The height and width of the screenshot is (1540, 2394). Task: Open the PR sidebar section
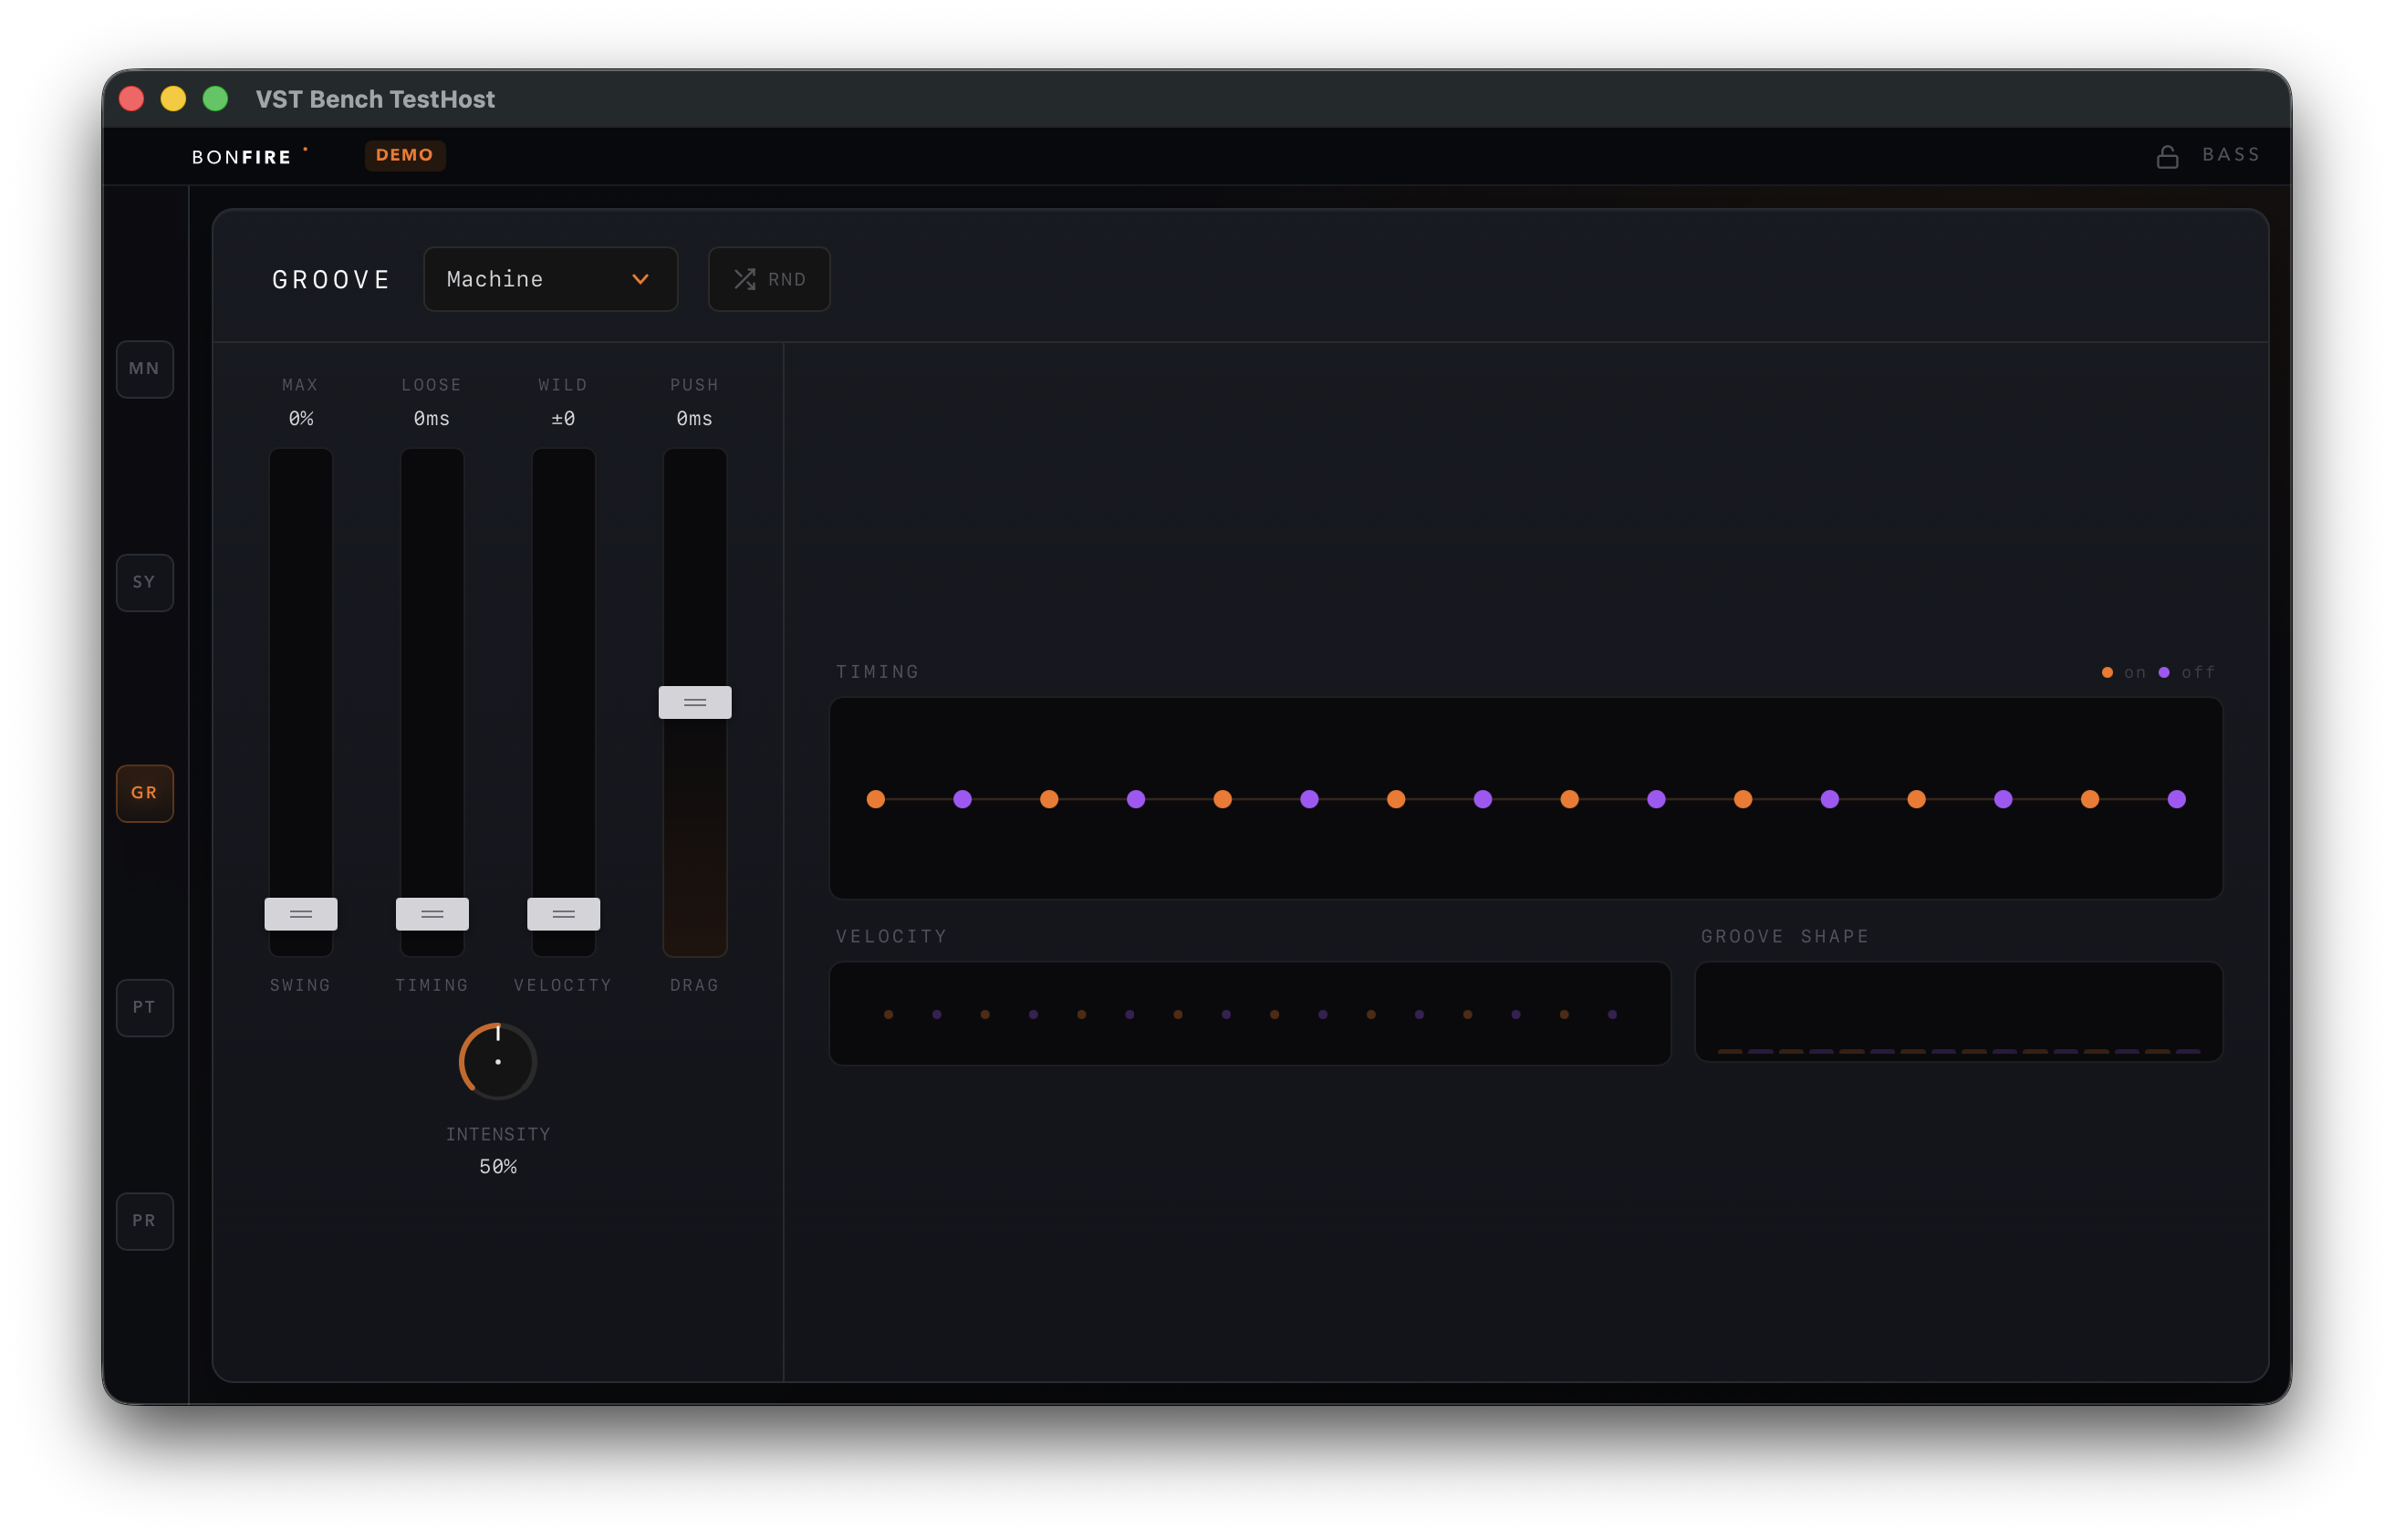[145, 1220]
